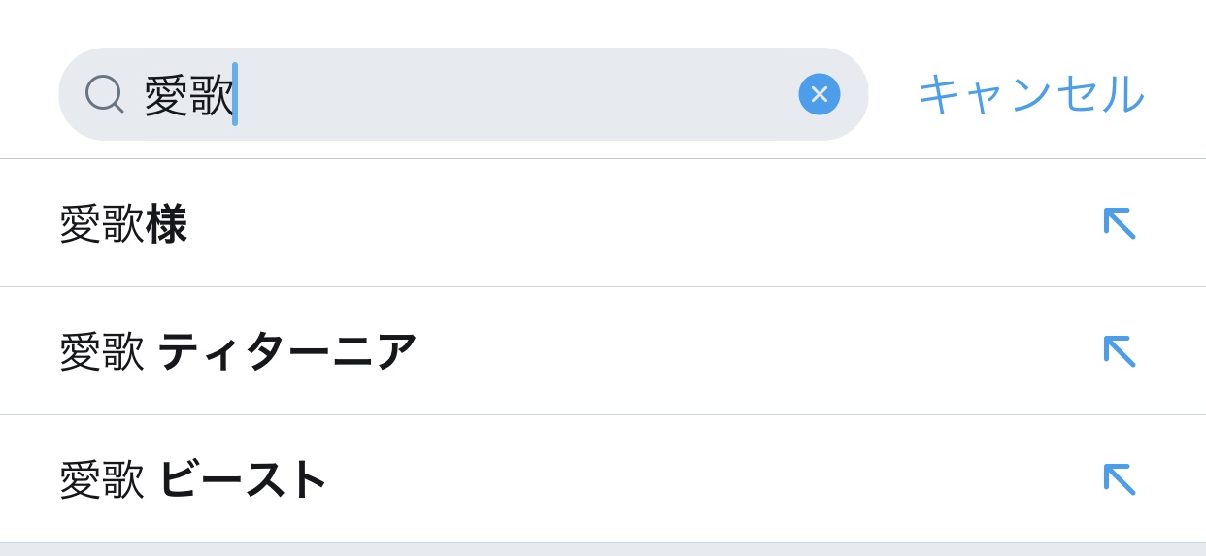
Task: Select the 愛歌様 suggestion
Action: (x=123, y=224)
